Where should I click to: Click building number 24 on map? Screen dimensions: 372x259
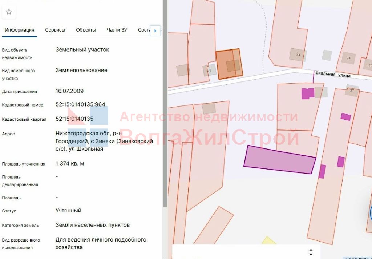348,58
